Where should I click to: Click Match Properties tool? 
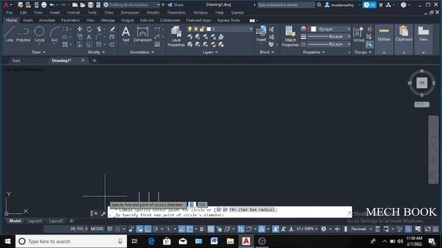pos(290,37)
